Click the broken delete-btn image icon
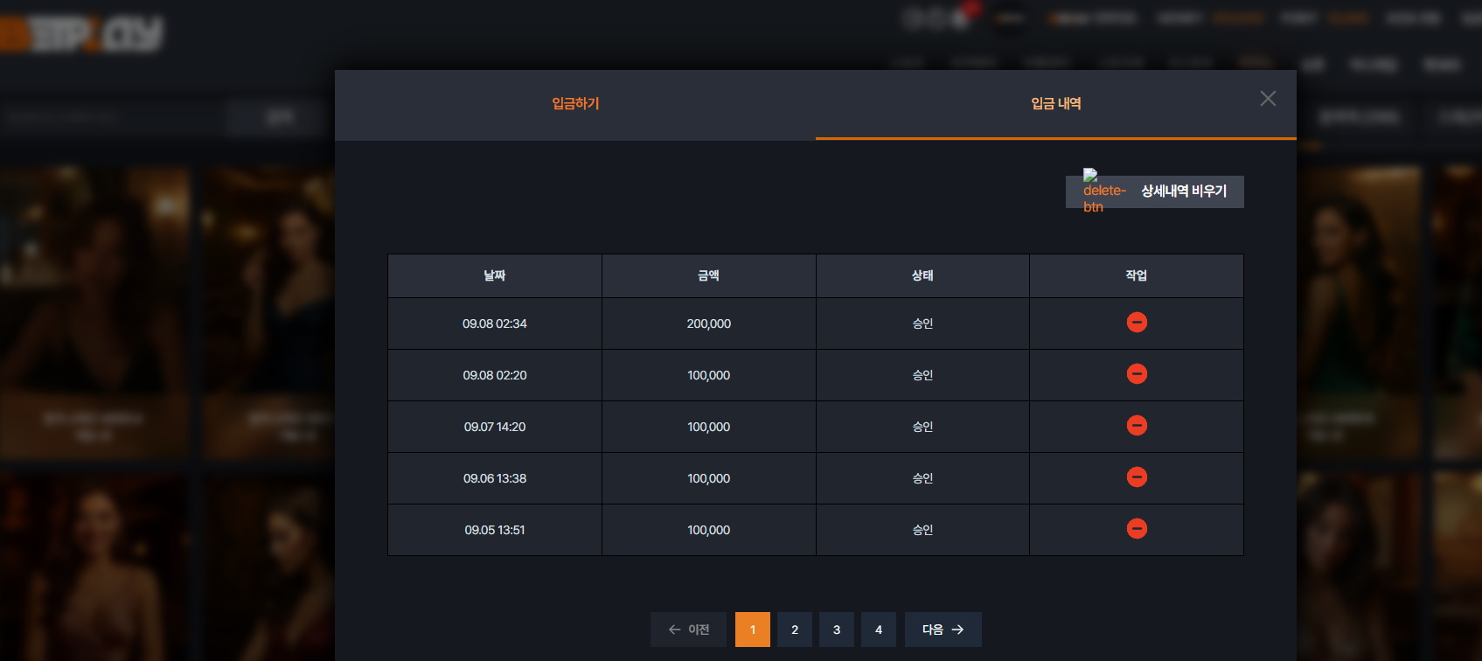 pos(1104,191)
